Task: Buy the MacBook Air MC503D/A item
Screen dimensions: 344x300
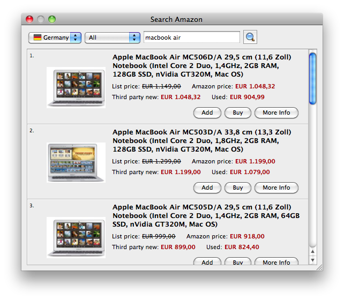Action: [x=237, y=187]
